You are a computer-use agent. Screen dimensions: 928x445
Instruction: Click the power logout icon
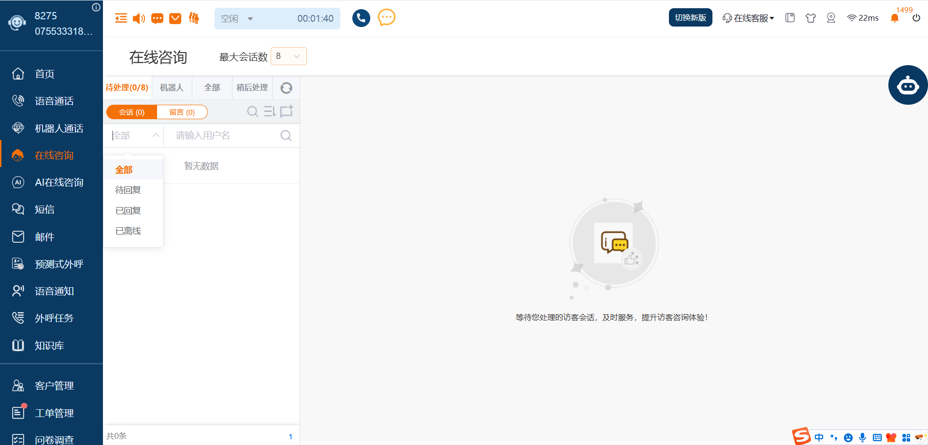click(916, 18)
